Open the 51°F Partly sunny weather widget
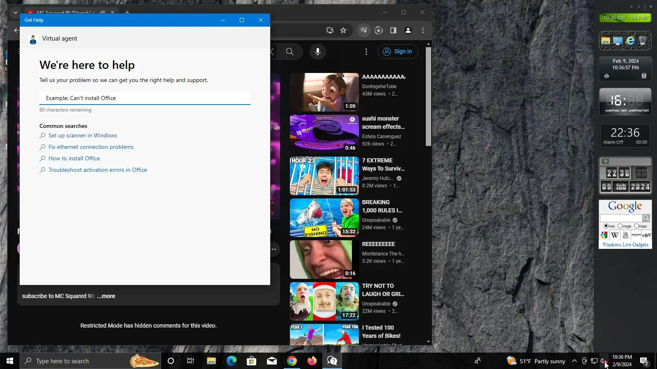 (x=536, y=361)
